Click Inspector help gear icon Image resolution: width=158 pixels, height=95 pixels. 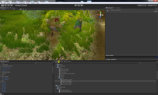(x=157, y=10)
